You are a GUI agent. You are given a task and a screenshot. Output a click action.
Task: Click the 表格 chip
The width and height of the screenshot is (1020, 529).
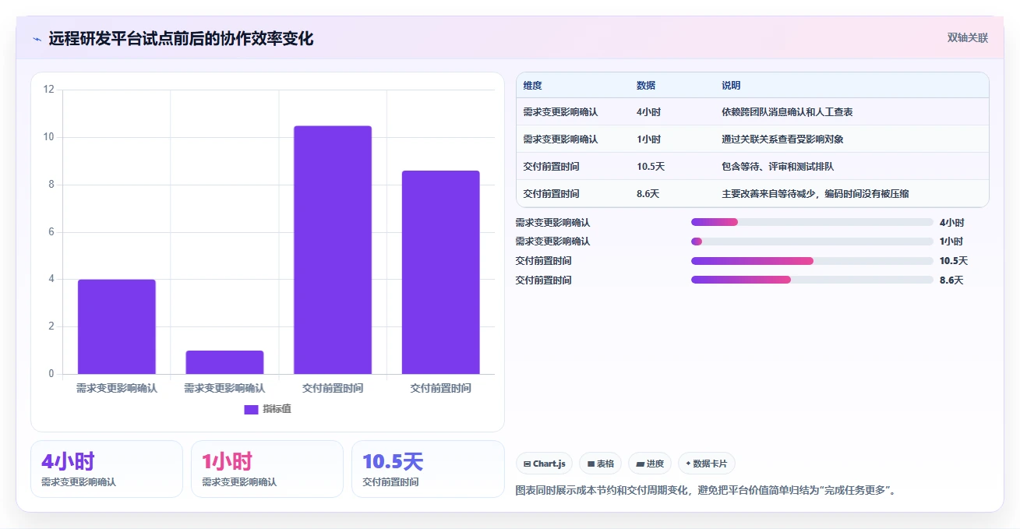(x=600, y=464)
